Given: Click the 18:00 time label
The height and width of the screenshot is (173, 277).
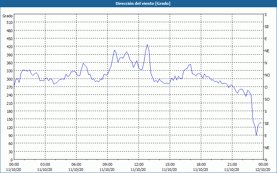Looking at the screenshot, I should pos(201,165).
